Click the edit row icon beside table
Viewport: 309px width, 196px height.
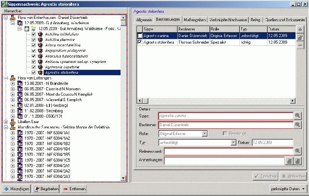[x=301, y=37]
